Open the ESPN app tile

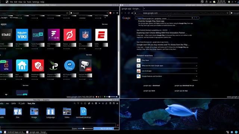click(x=101, y=35)
